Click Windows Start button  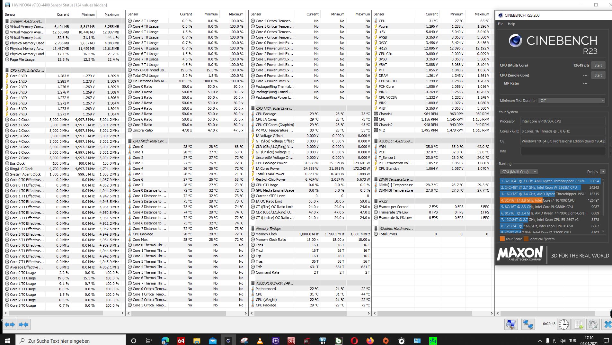(x=8, y=341)
